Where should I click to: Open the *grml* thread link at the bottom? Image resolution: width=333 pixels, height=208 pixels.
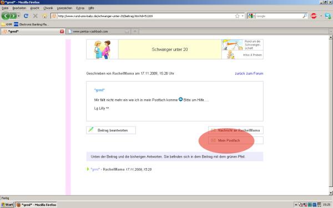point(95,169)
